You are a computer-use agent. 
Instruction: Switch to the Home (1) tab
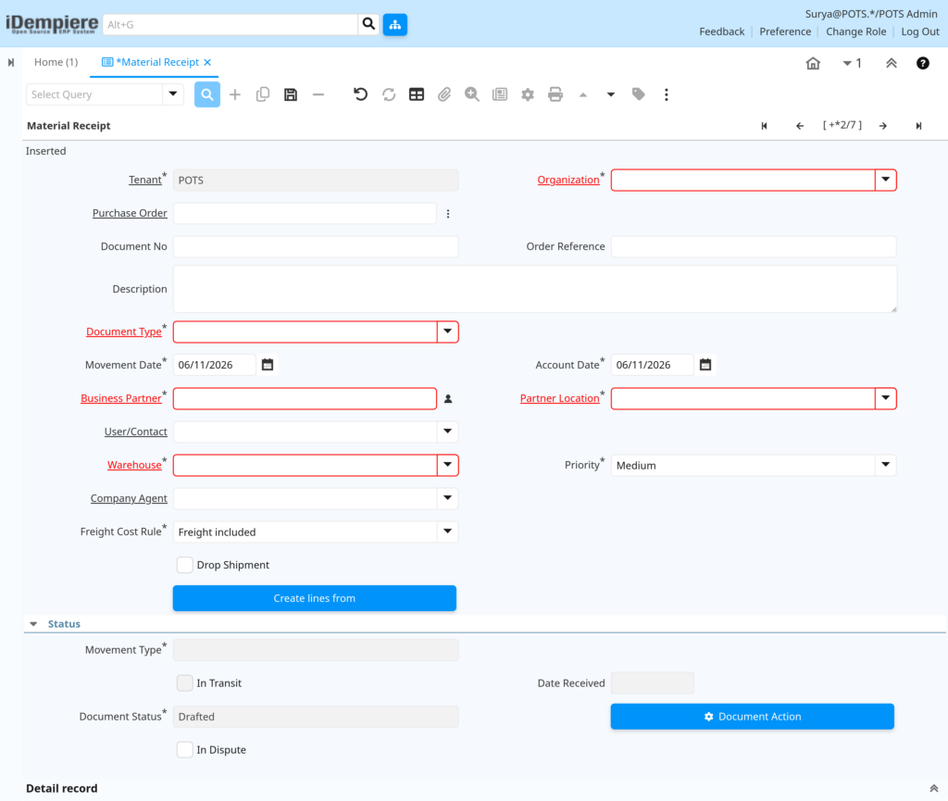[56, 62]
